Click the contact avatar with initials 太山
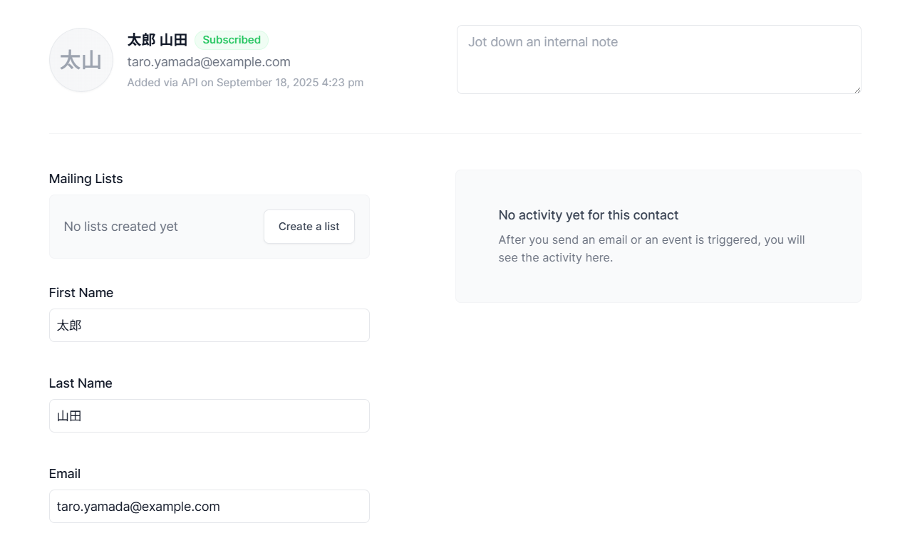Image resolution: width=900 pixels, height=538 pixels. [x=81, y=61]
